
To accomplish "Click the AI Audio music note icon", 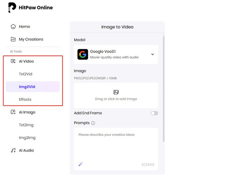I will click(13, 150).
